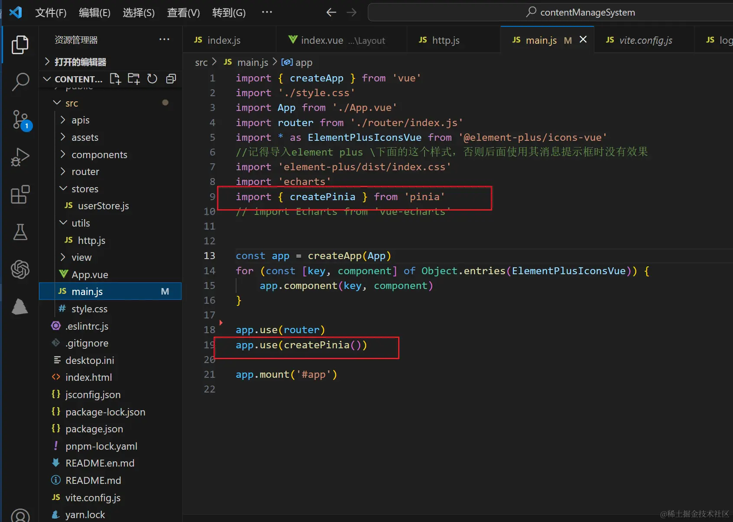This screenshot has height=522, width=733.
Task: Open the ChatGPT extension panel
Action: click(x=20, y=269)
